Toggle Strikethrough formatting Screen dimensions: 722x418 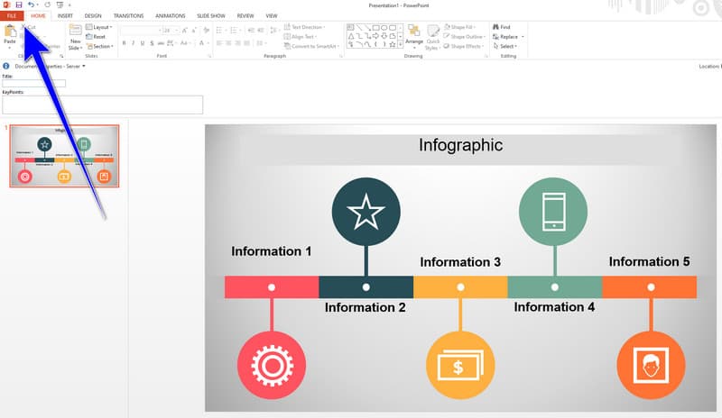tap(161, 43)
